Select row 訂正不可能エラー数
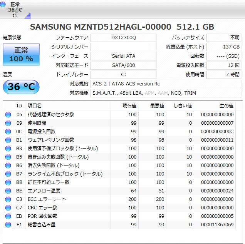The height and width of the screenshot is (244, 245). coord(119,182)
